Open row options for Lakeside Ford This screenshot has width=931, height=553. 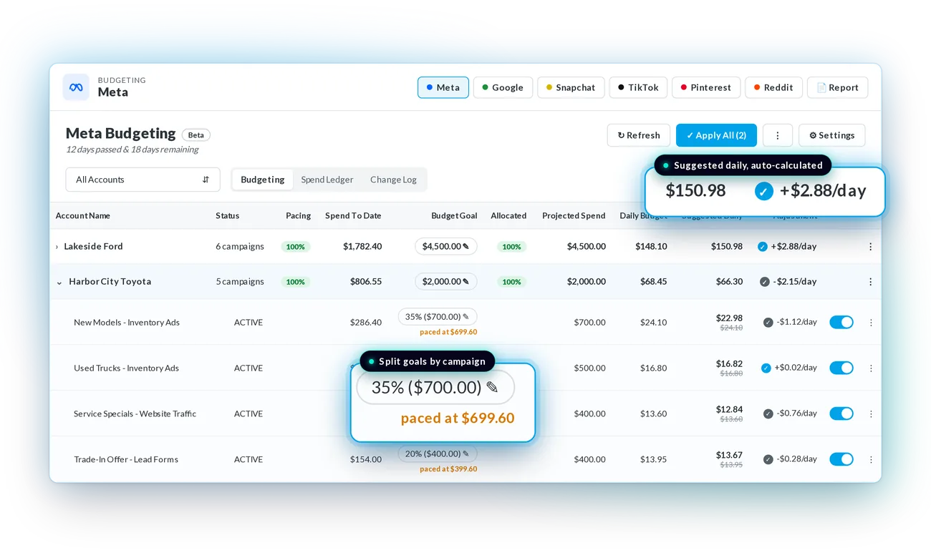coord(870,247)
